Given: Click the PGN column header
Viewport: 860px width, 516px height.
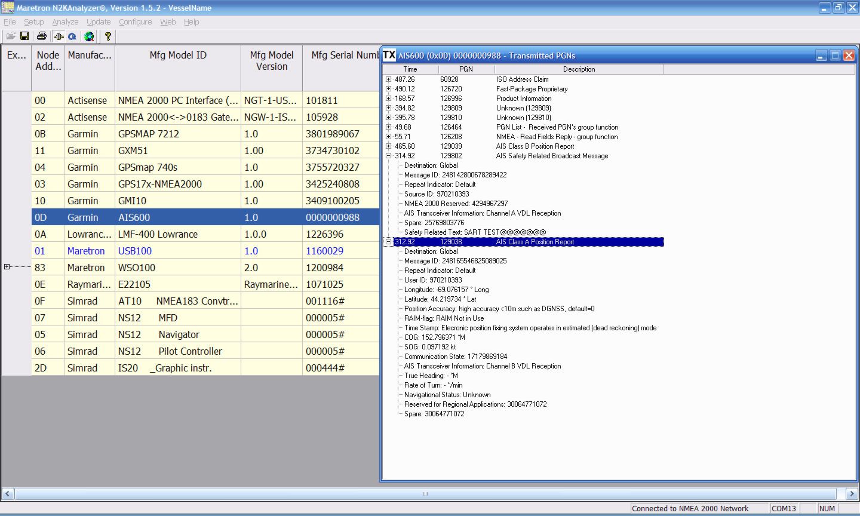Looking at the screenshot, I should pos(466,69).
